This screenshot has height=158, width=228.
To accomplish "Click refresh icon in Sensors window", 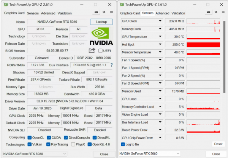I will pyautogui.click(x=216, y=12).
